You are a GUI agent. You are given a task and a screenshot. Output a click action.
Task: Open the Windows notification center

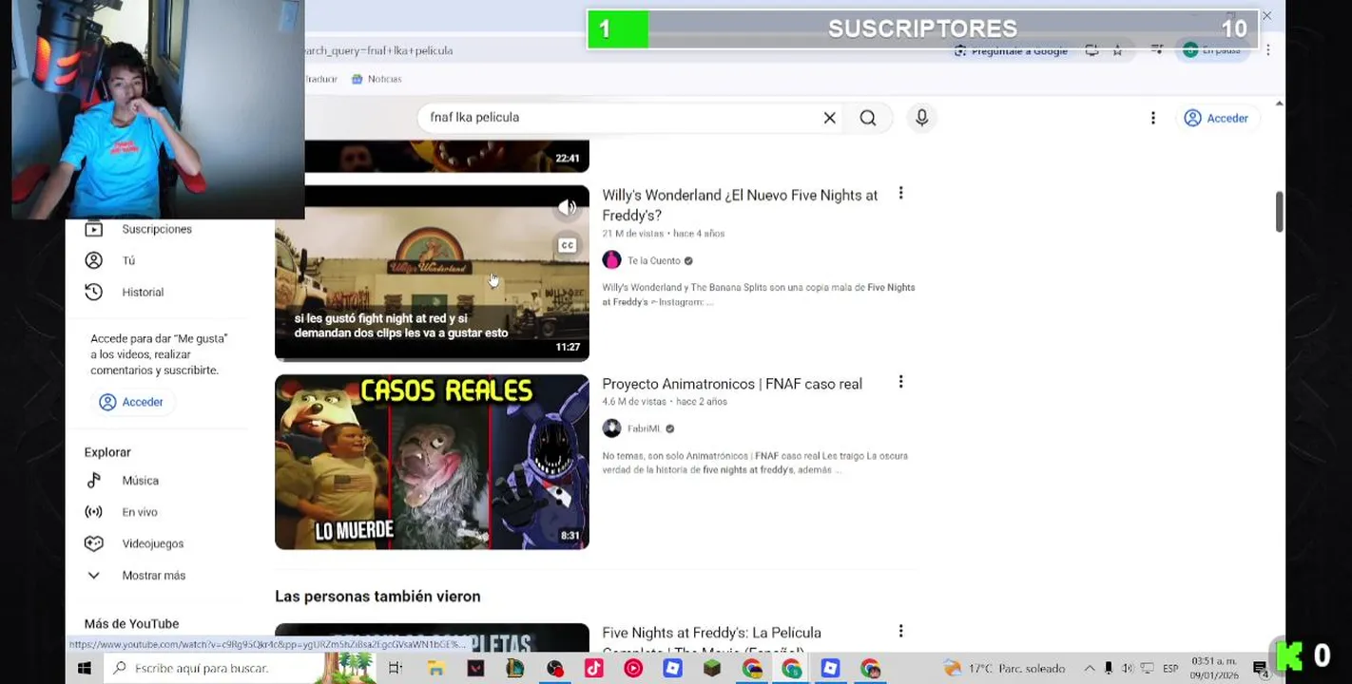point(1261,669)
